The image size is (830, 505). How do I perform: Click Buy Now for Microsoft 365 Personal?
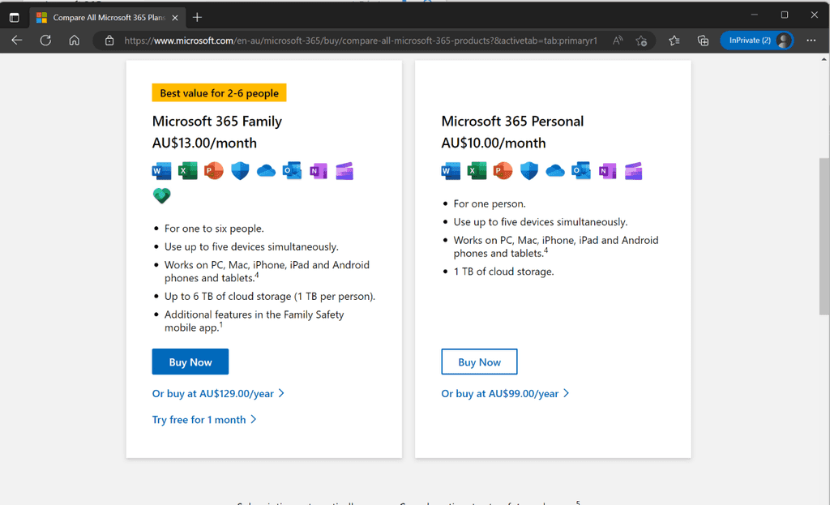(479, 362)
